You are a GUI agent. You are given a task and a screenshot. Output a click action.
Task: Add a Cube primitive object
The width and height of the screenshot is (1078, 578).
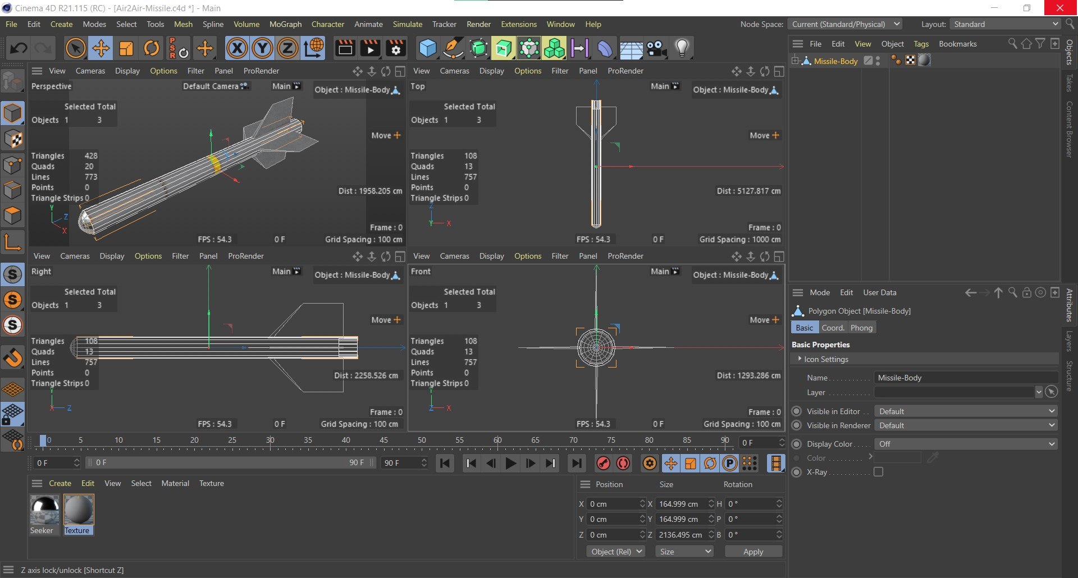pos(428,49)
